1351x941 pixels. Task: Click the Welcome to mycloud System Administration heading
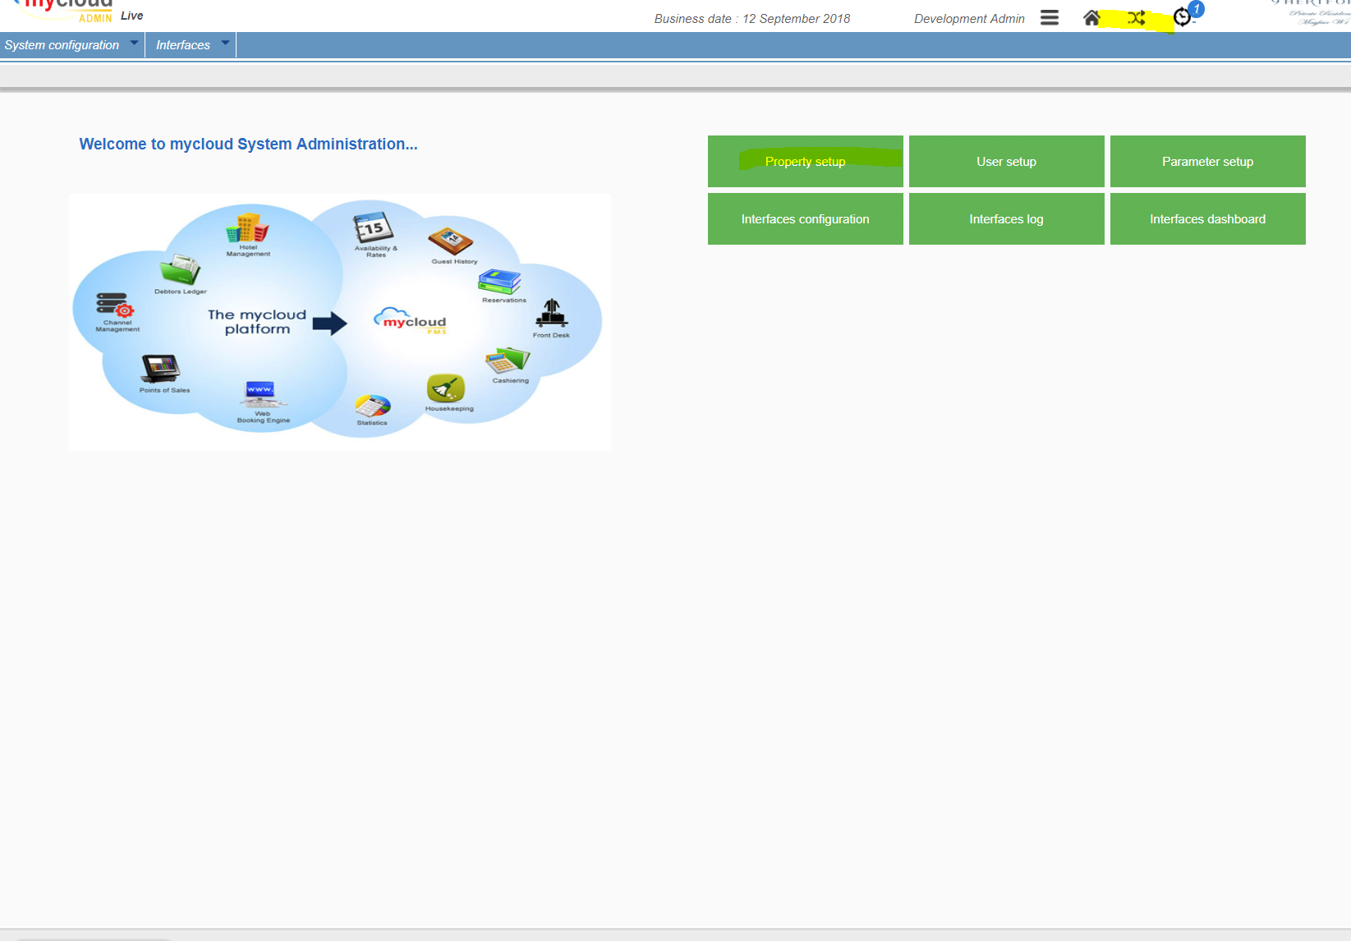(x=248, y=145)
